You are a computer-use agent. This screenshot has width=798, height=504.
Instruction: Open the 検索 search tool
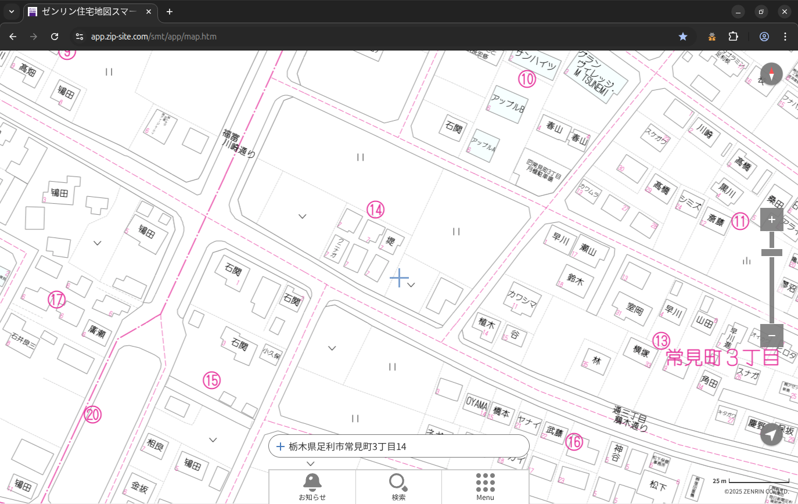[398, 487]
